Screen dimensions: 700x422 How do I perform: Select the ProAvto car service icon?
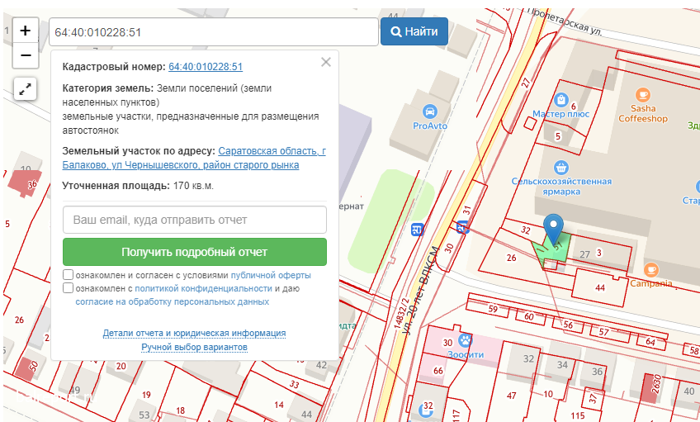tap(429, 111)
